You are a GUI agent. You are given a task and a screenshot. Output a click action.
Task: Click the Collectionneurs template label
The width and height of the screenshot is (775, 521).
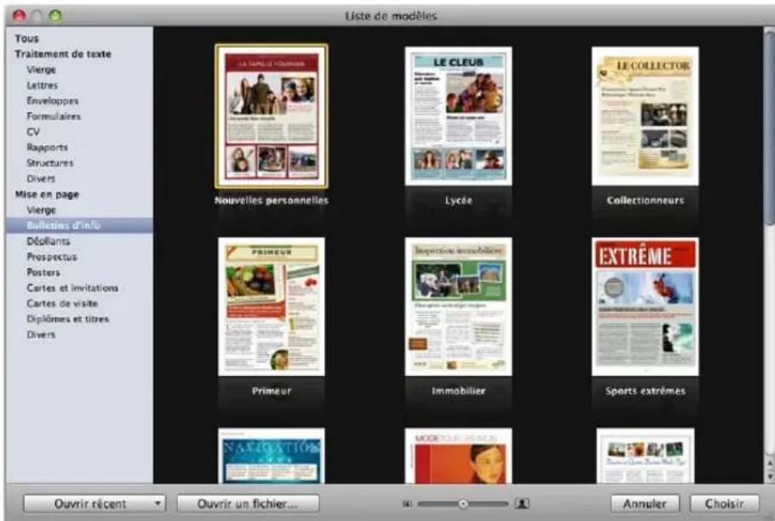pos(645,201)
